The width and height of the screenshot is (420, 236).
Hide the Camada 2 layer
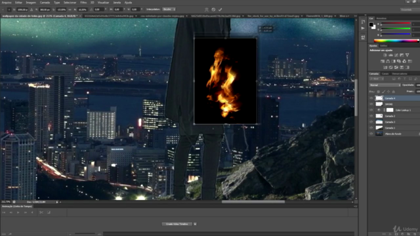(371, 116)
